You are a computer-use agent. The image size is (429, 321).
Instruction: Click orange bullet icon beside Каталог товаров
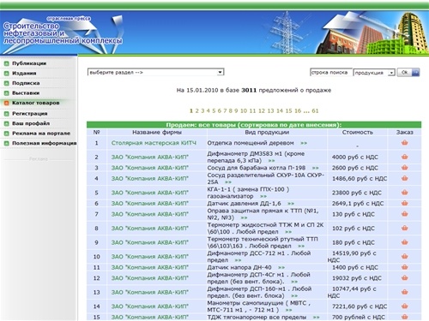pos(6,103)
